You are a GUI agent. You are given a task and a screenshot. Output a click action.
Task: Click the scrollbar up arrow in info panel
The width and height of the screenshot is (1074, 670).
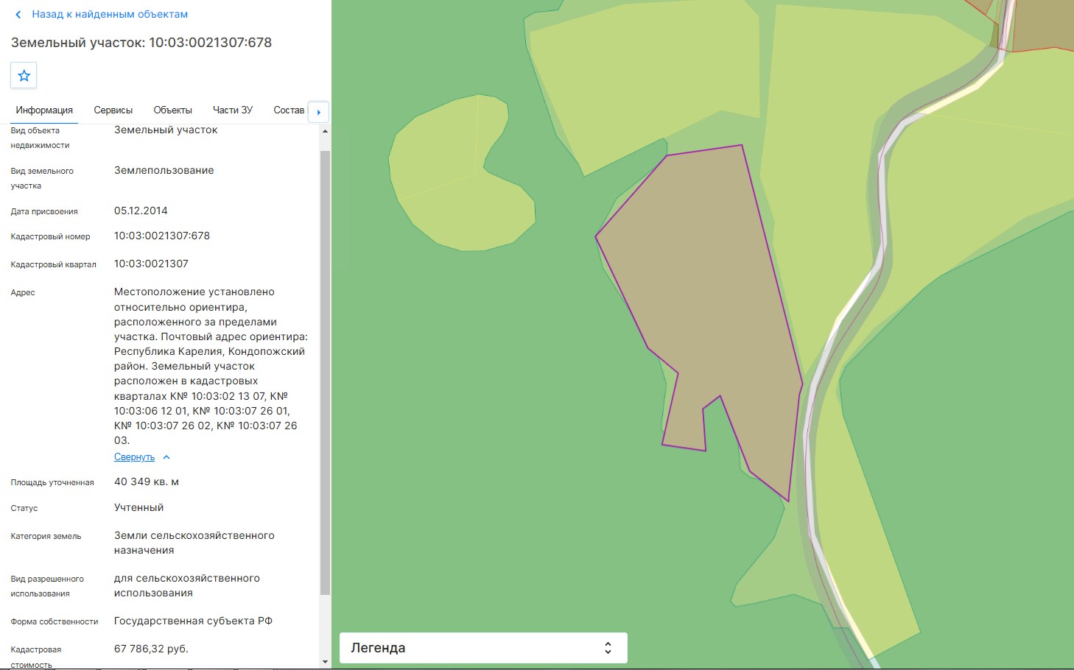coord(325,131)
